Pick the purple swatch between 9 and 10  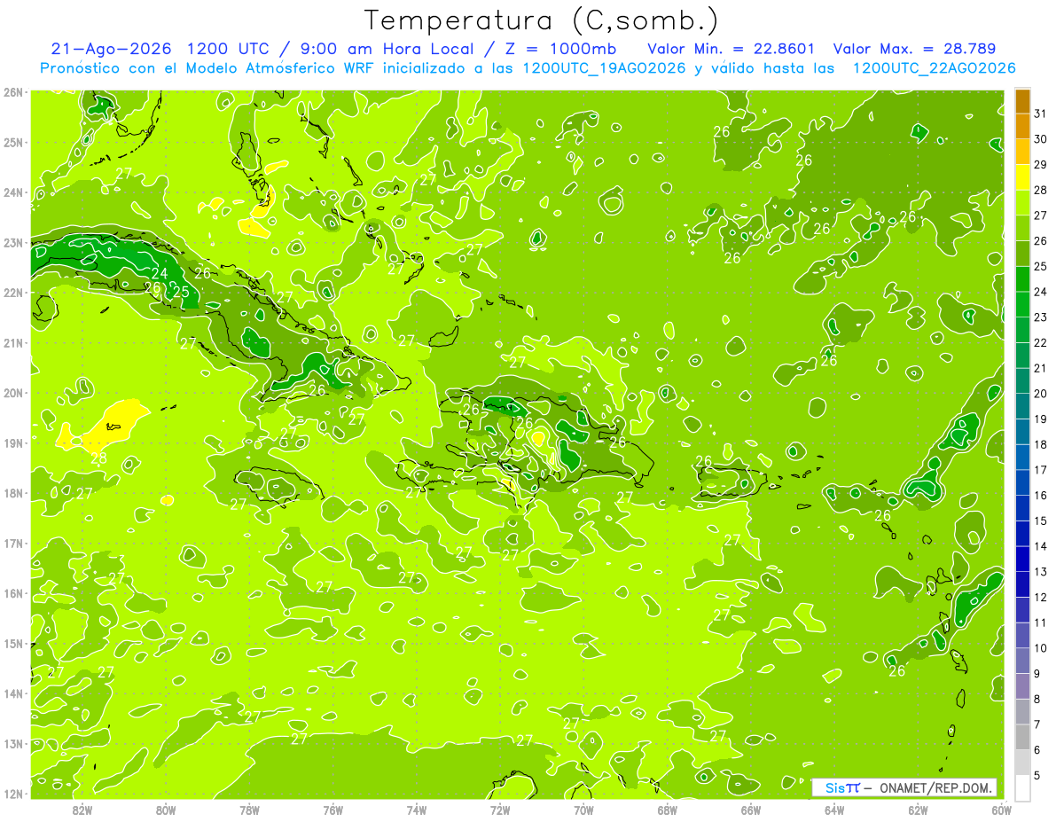point(1022,661)
